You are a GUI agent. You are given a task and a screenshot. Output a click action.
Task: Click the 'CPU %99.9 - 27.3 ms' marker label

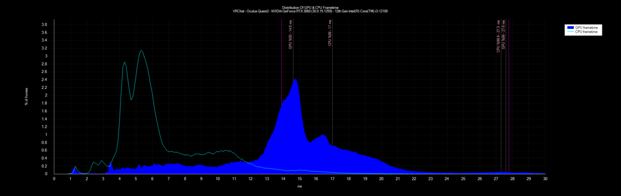coord(498,36)
